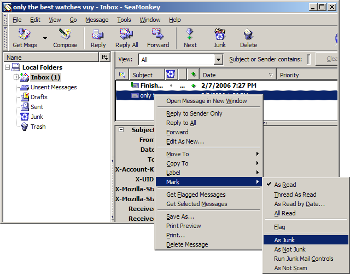Image resolution: width=350 pixels, height=274 pixels.
Task: Choose Delete Message from context menu
Action: coord(187,244)
